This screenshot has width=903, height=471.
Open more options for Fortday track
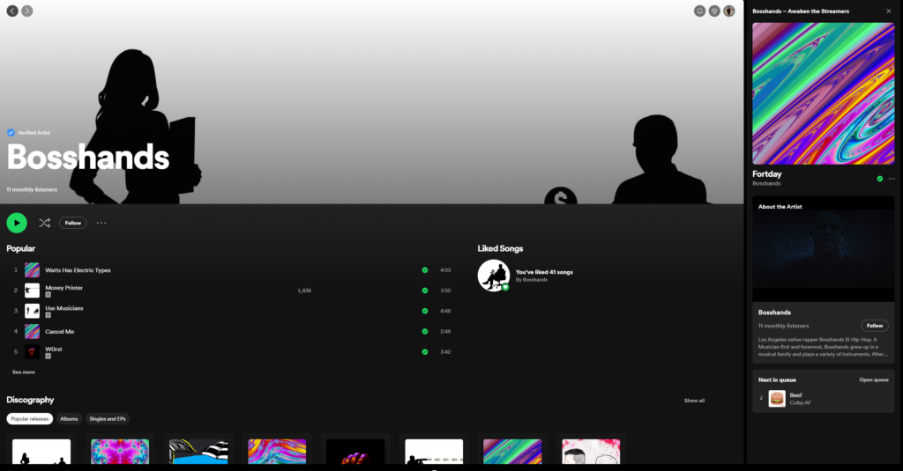892,179
